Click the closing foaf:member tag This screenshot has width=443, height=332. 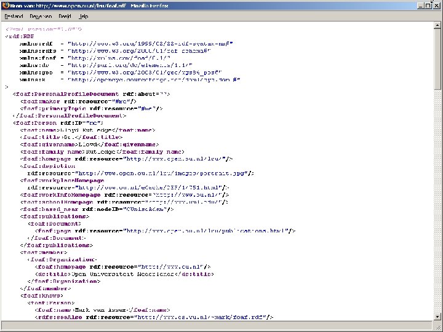[46, 288]
